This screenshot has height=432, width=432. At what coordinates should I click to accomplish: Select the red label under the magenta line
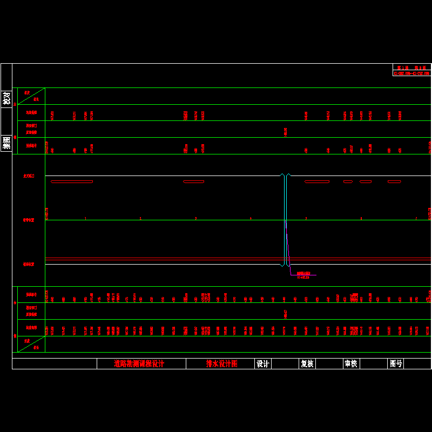[x=303, y=278]
